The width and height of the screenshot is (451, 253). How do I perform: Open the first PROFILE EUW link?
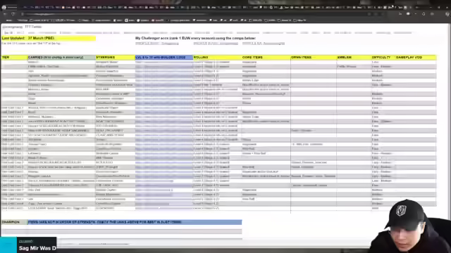(157, 44)
